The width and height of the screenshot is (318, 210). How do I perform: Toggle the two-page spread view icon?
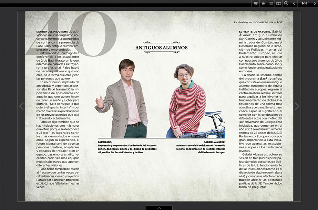tap(278, 3)
